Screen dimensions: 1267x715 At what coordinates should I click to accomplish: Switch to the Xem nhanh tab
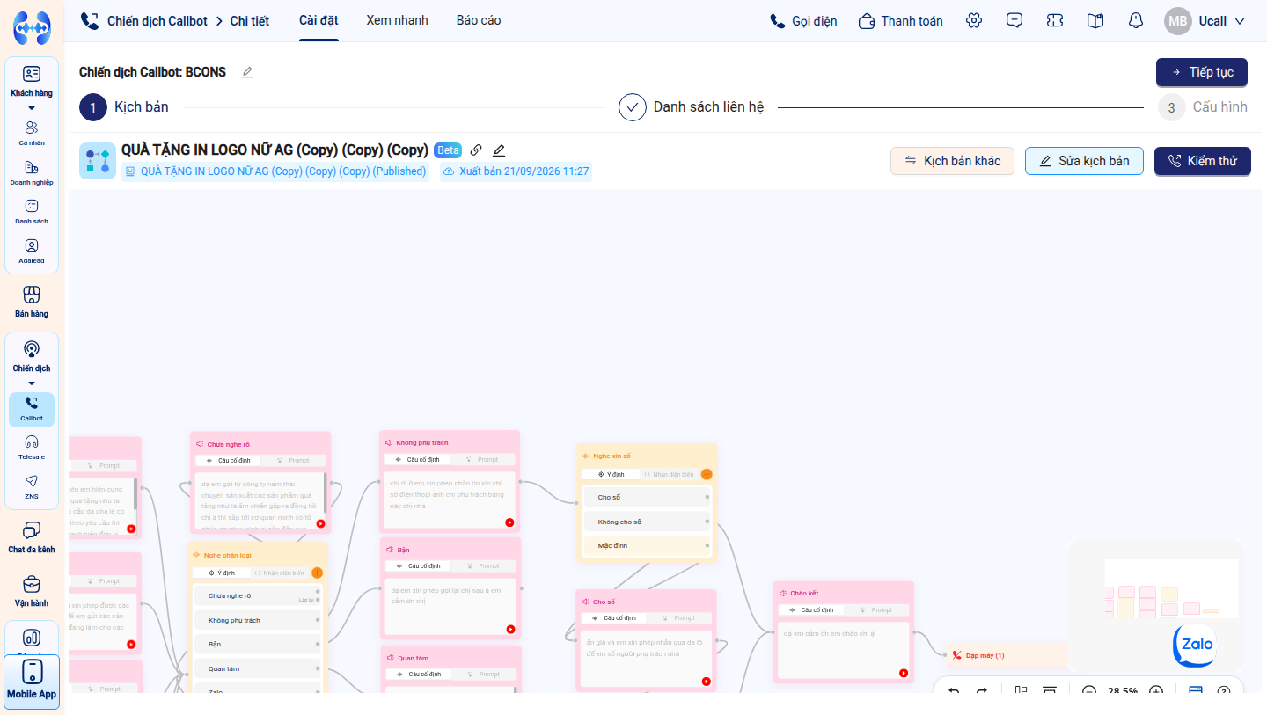397,20
